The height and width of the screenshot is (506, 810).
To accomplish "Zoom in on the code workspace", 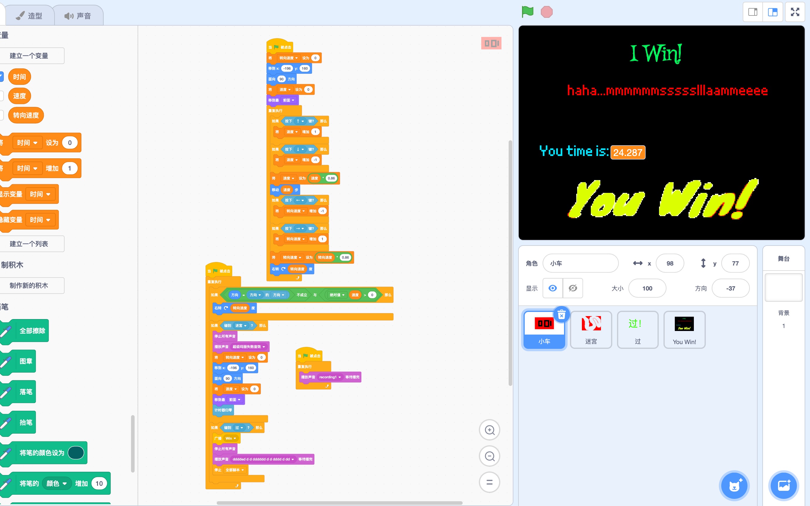I will click(x=489, y=430).
